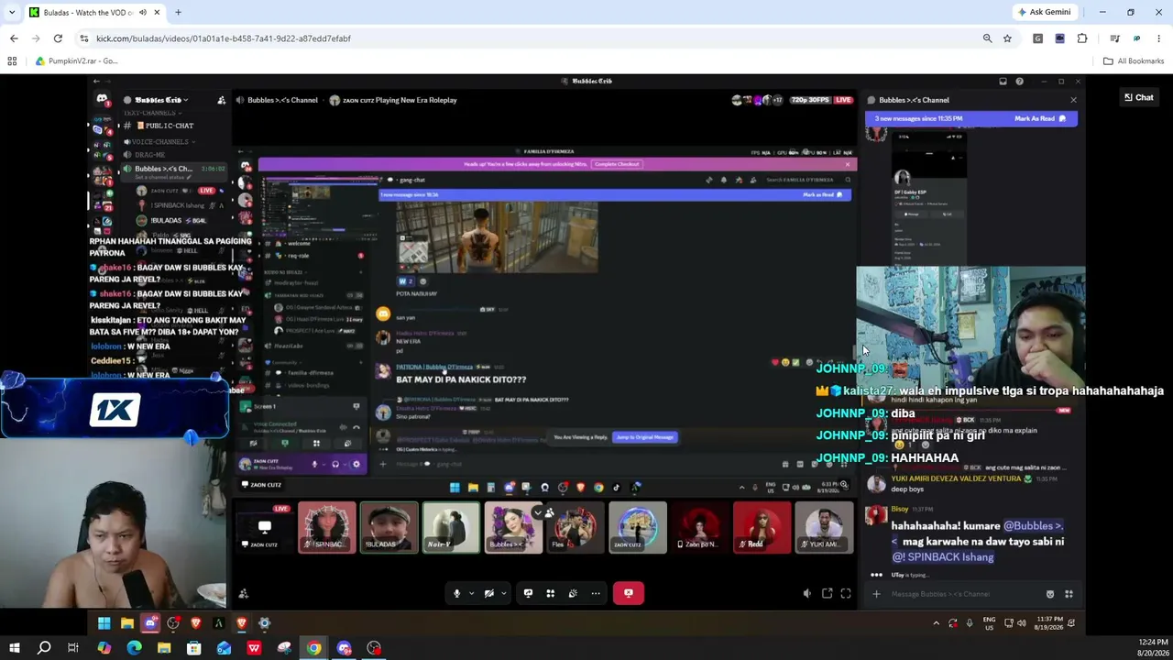This screenshot has width=1173, height=660.
Task: Enter full screen for the call
Action: [846, 594]
